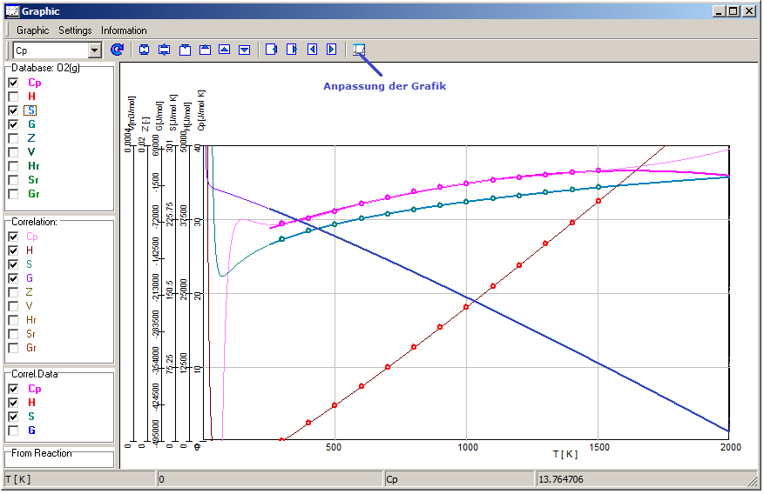Click the graphic adjustment icon
764x494 pixels.
tap(359, 50)
